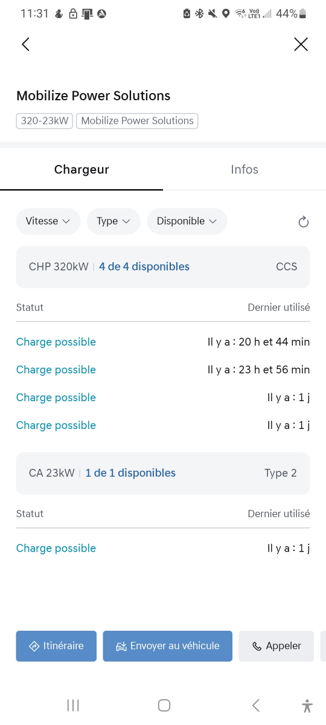Refresh charger availability status
326x725 pixels.
(x=304, y=222)
